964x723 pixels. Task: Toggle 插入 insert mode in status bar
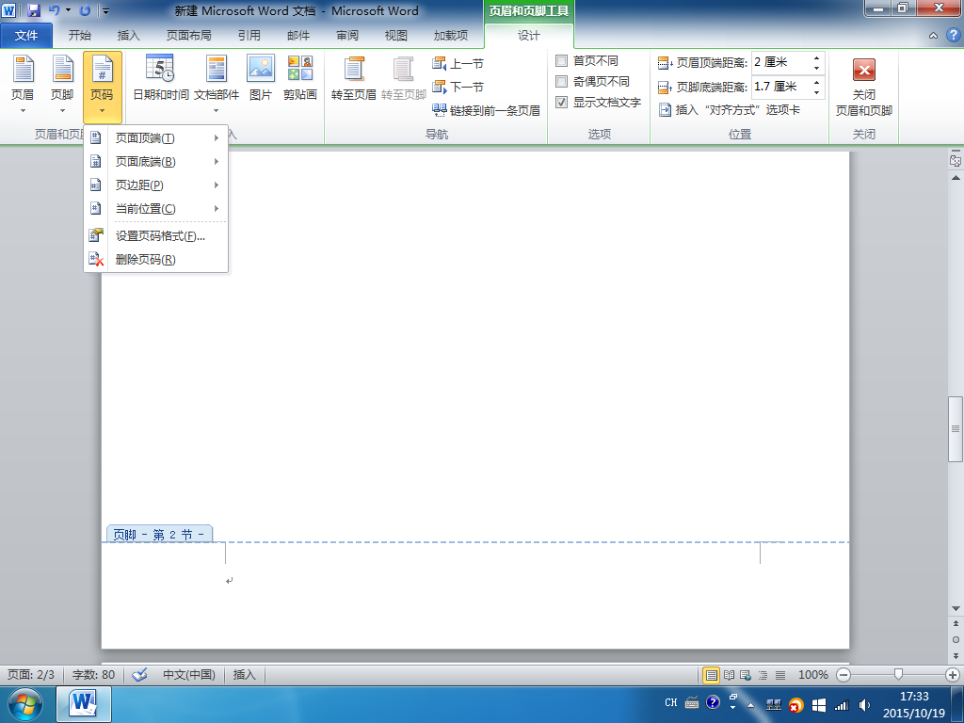click(x=244, y=674)
